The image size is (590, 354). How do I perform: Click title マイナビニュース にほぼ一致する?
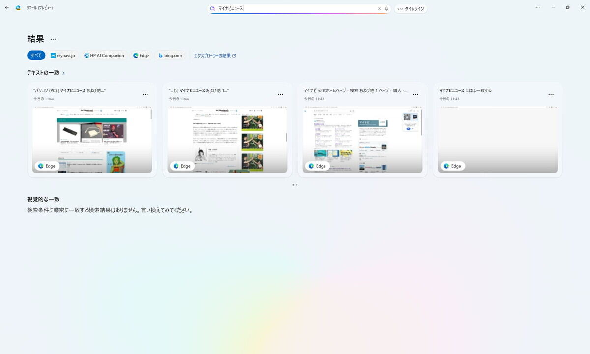[465, 90]
